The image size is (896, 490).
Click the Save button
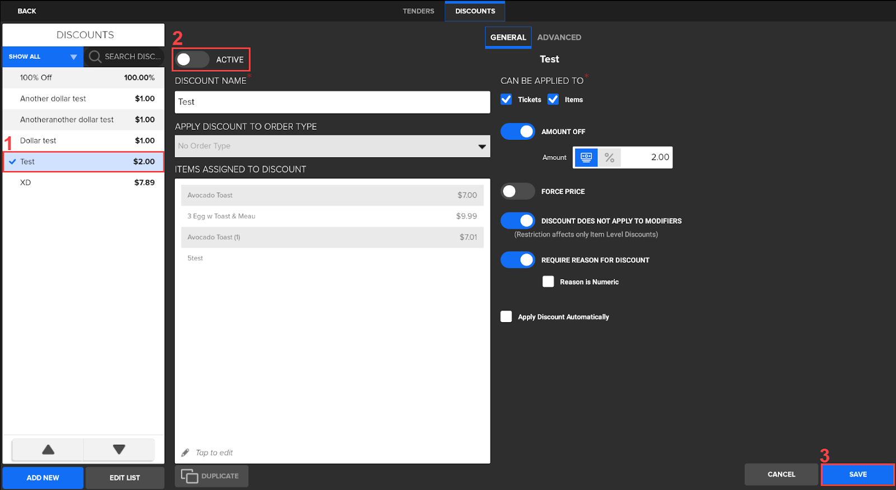(857, 474)
